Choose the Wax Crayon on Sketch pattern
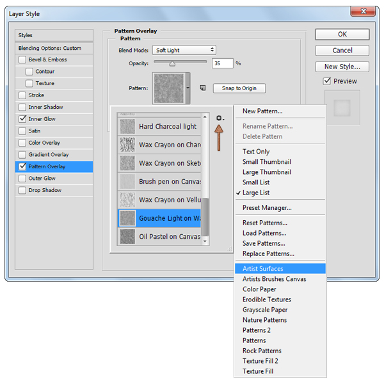 point(159,163)
